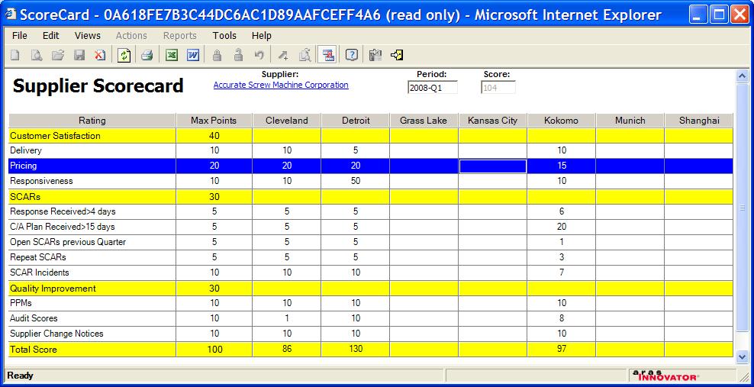The height and width of the screenshot is (387, 754).
Task: Click the clipboard properties toolbar icon
Action: (375, 55)
